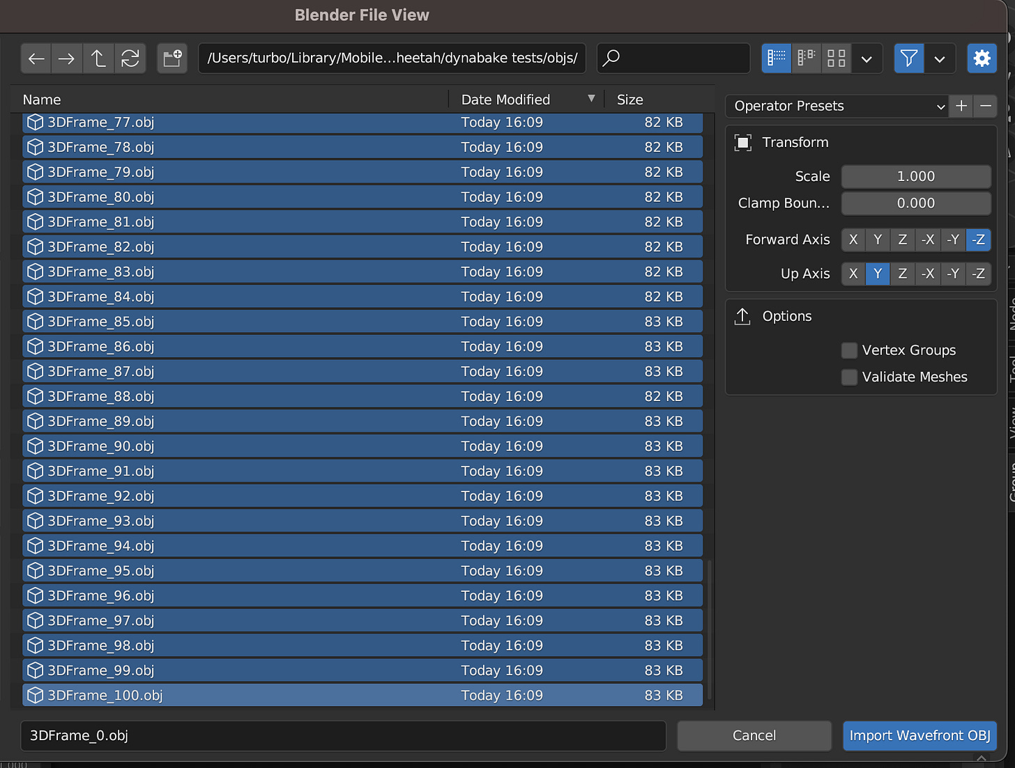
Task: Toggle file filtering funnel icon
Action: [x=909, y=58]
